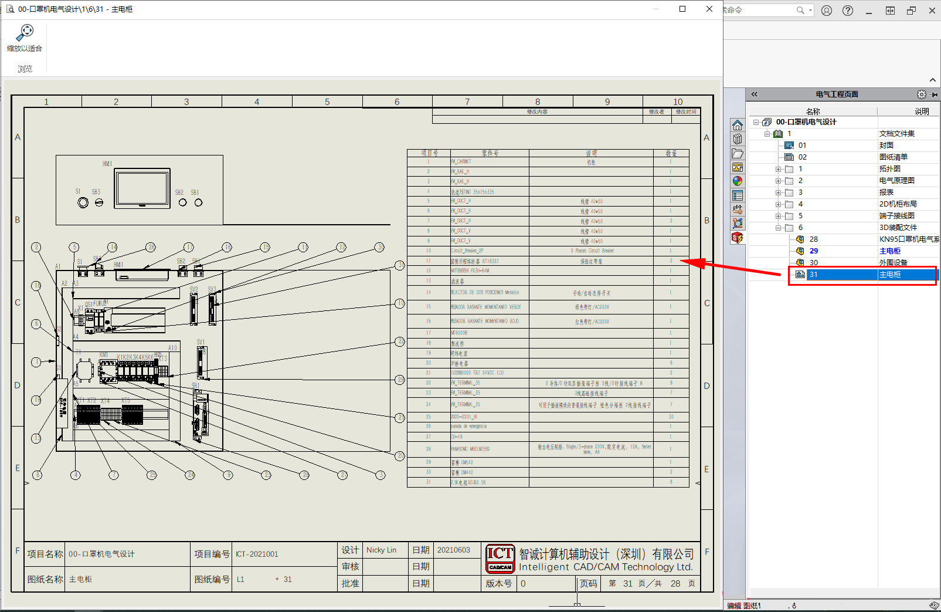Open the gear settings in 电气工程页面 header
This screenshot has height=612, width=941.
921,94
